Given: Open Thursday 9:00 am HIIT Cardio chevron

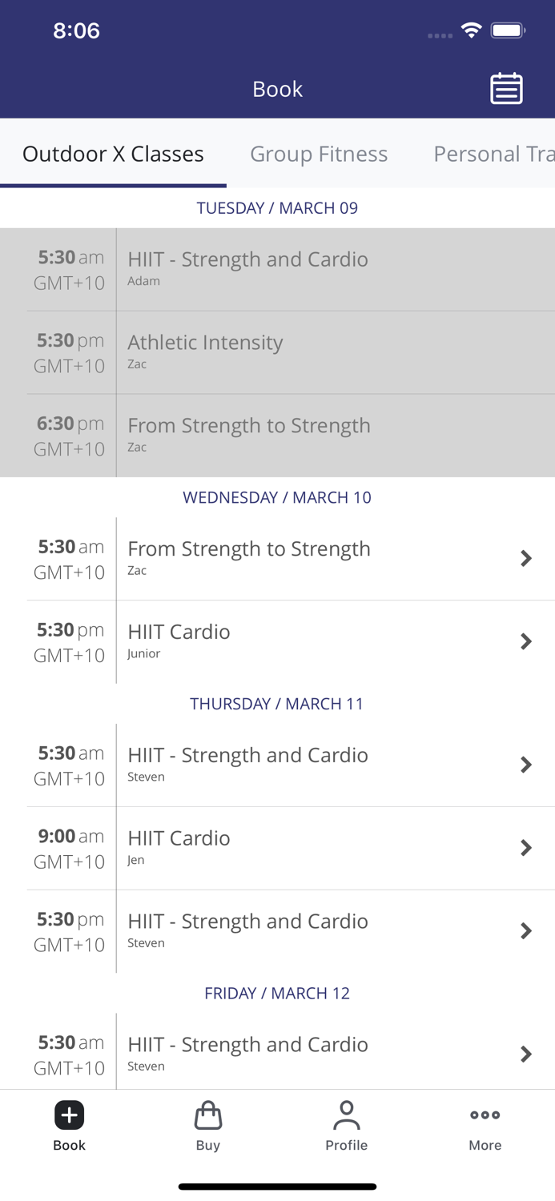Looking at the screenshot, I should pos(526,848).
